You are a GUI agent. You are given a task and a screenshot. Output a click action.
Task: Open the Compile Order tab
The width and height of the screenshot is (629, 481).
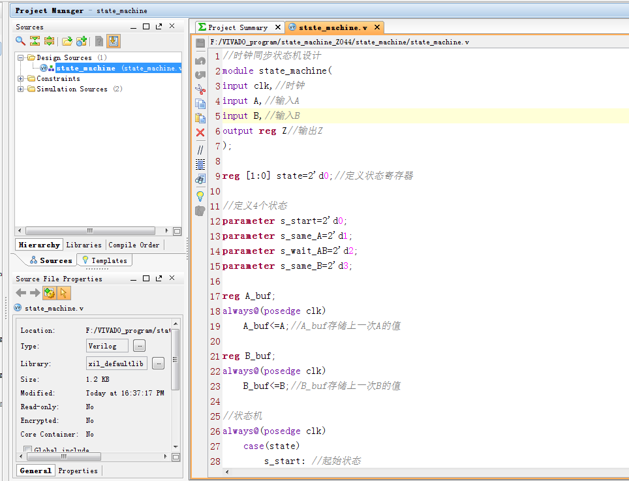tap(134, 245)
